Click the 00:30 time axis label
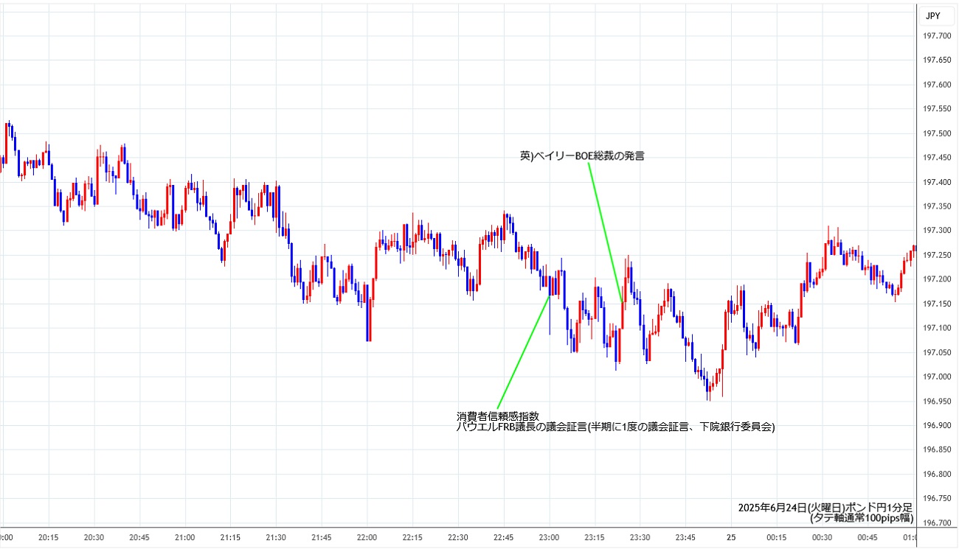 pyautogui.click(x=822, y=537)
